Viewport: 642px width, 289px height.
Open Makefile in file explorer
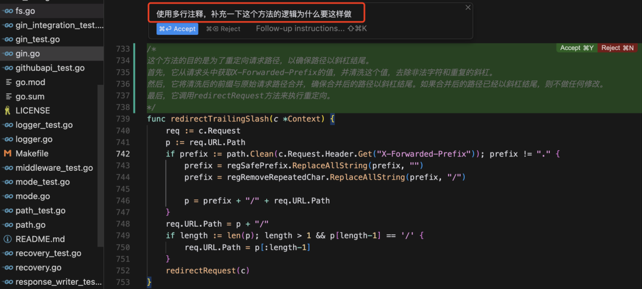52,153
